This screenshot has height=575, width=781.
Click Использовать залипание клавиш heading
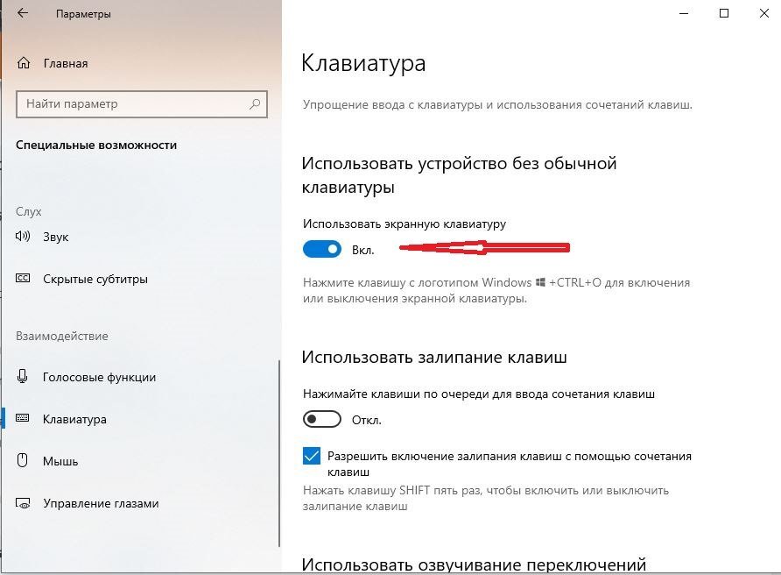click(x=434, y=357)
